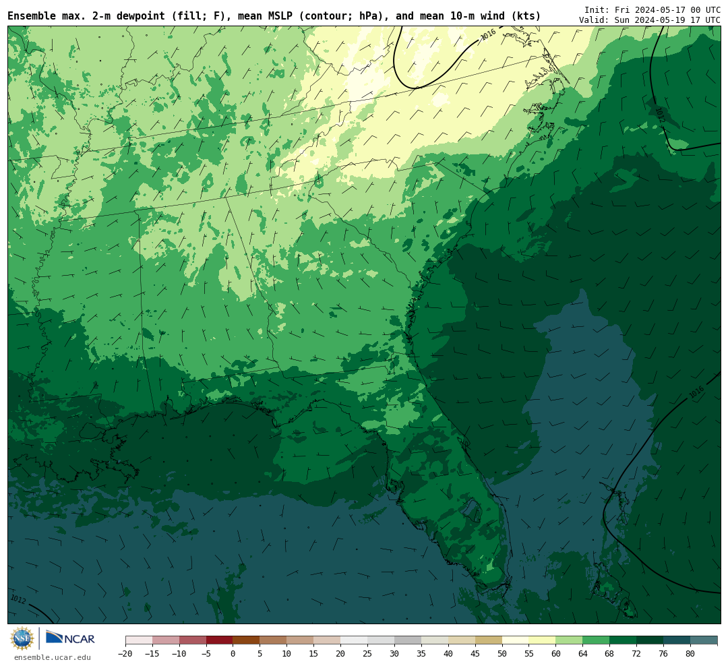Click the colorbar swatch between -15 and -10
Image resolution: width=728 pixels, height=666 pixels.
pyautogui.click(x=166, y=640)
